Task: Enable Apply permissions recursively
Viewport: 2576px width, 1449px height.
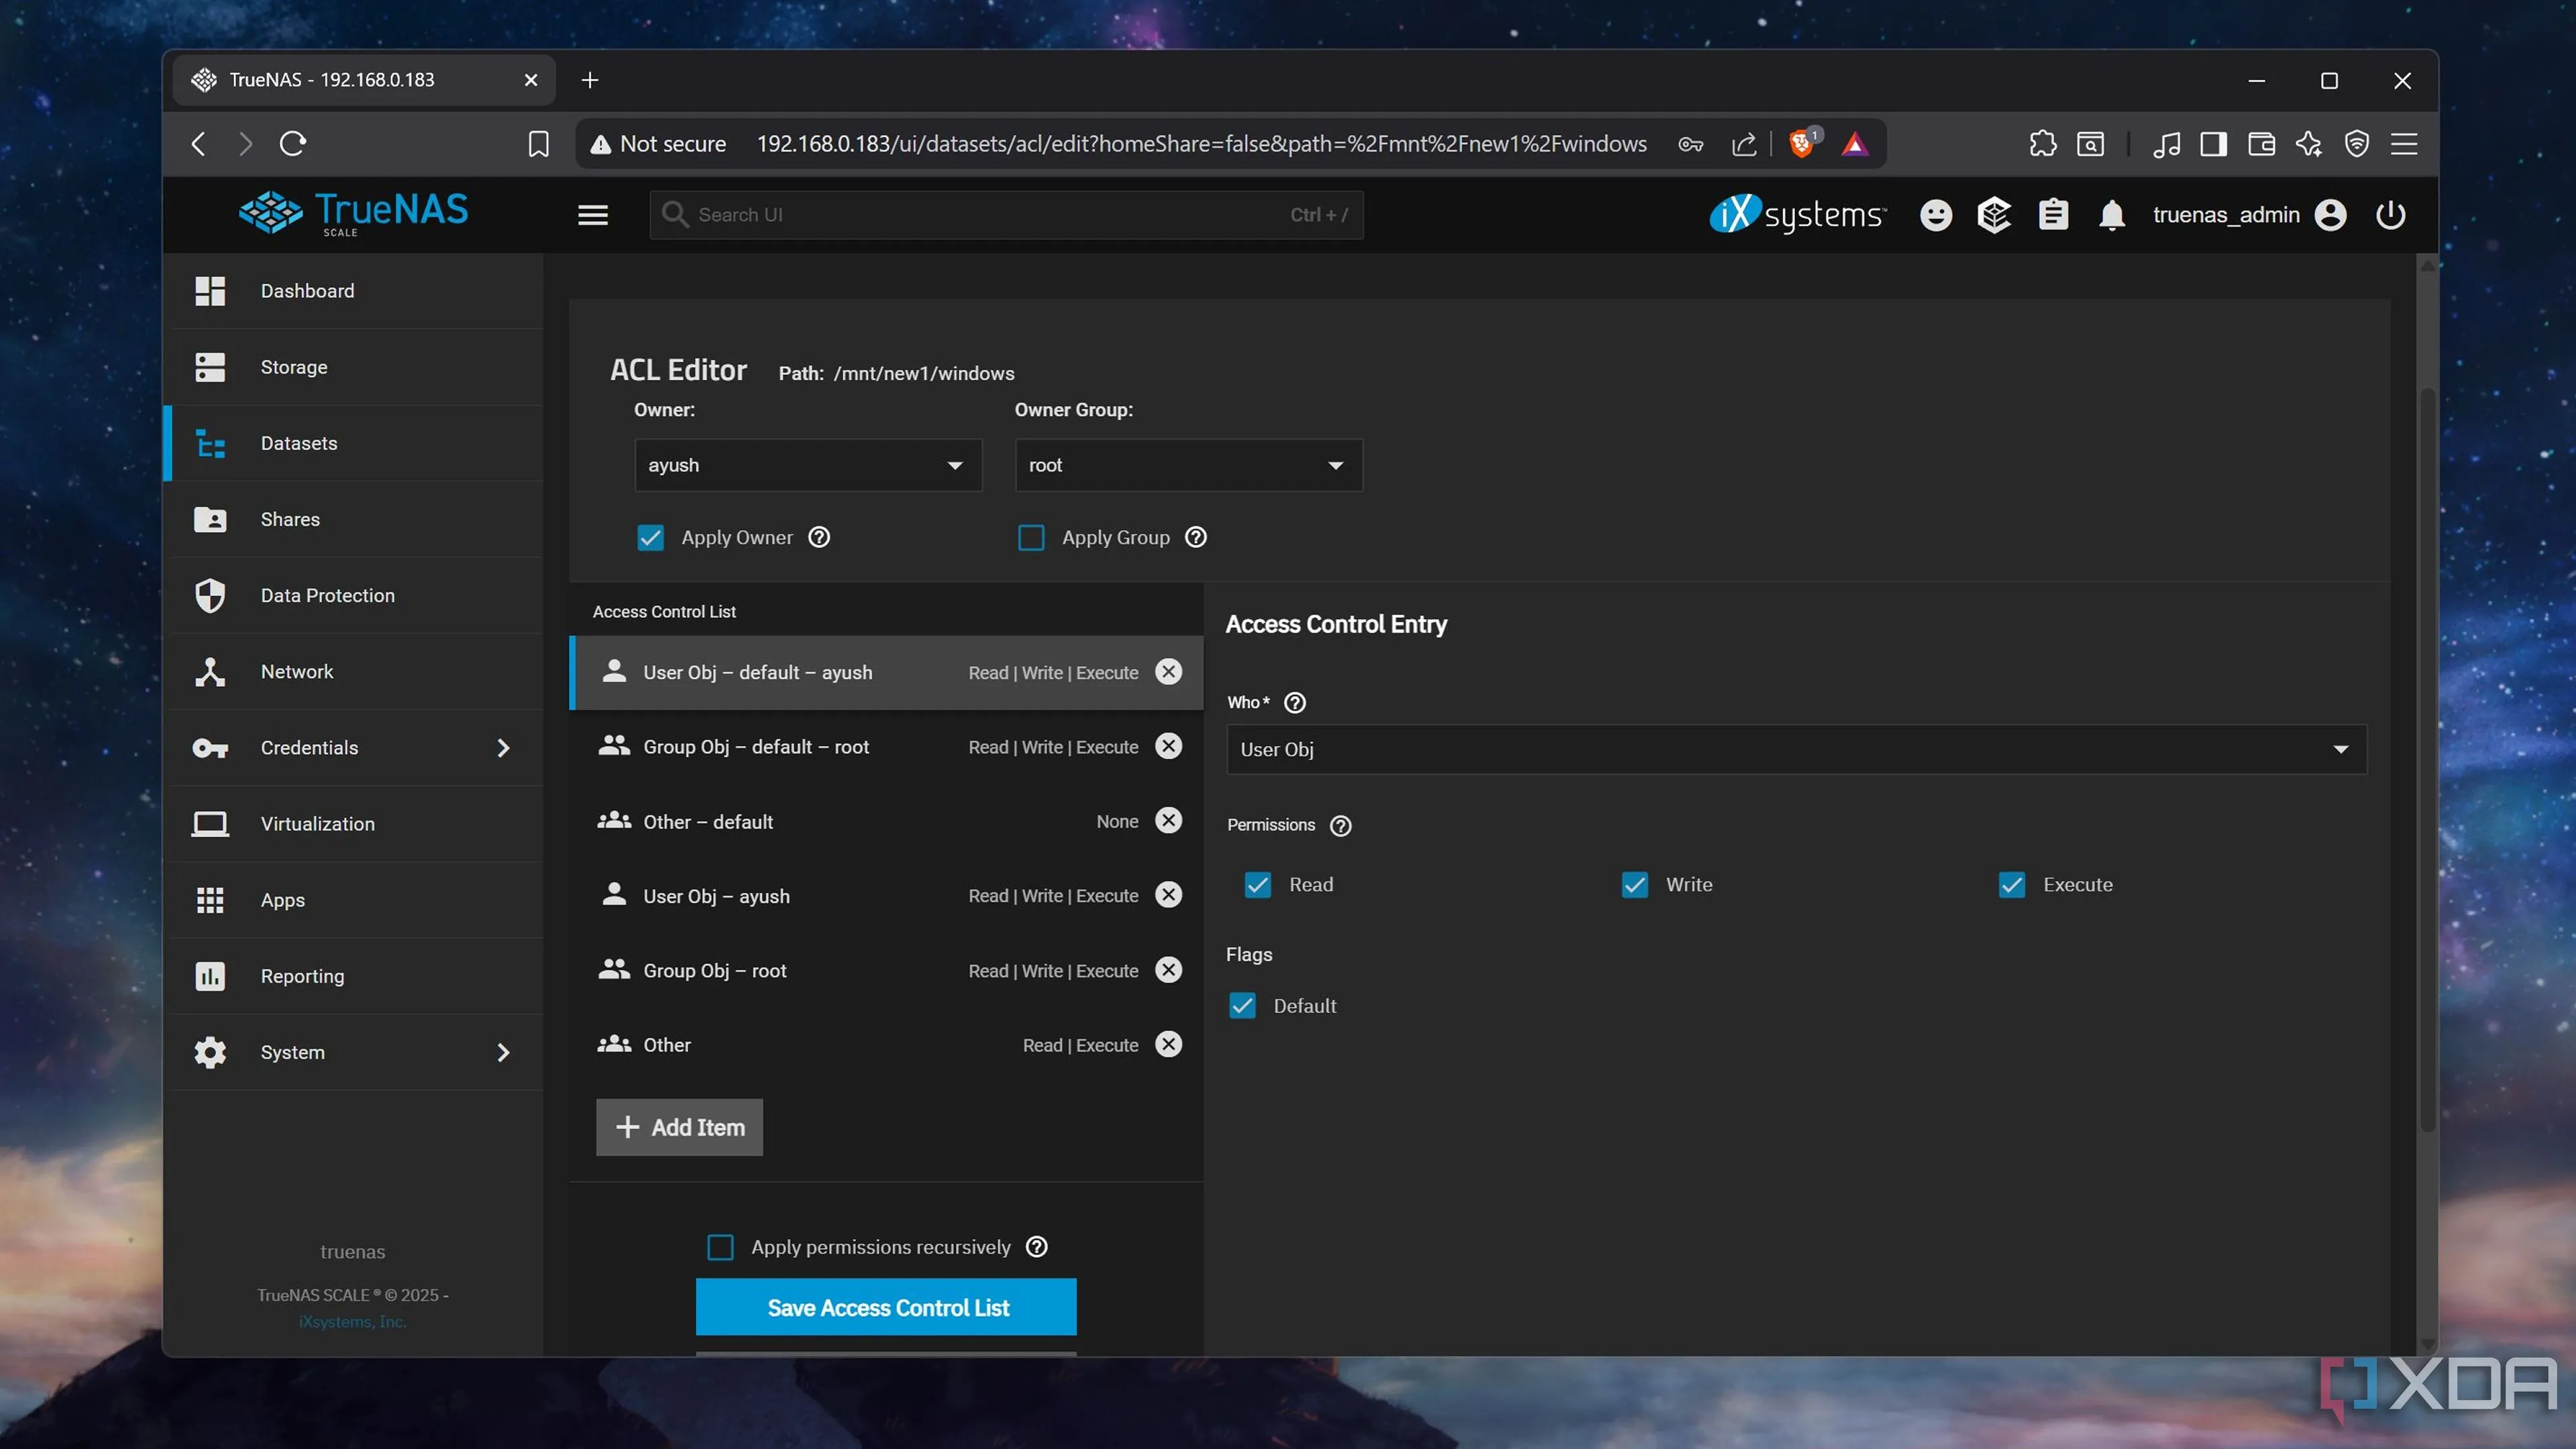Action: pyautogui.click(x=720, y=1247)
